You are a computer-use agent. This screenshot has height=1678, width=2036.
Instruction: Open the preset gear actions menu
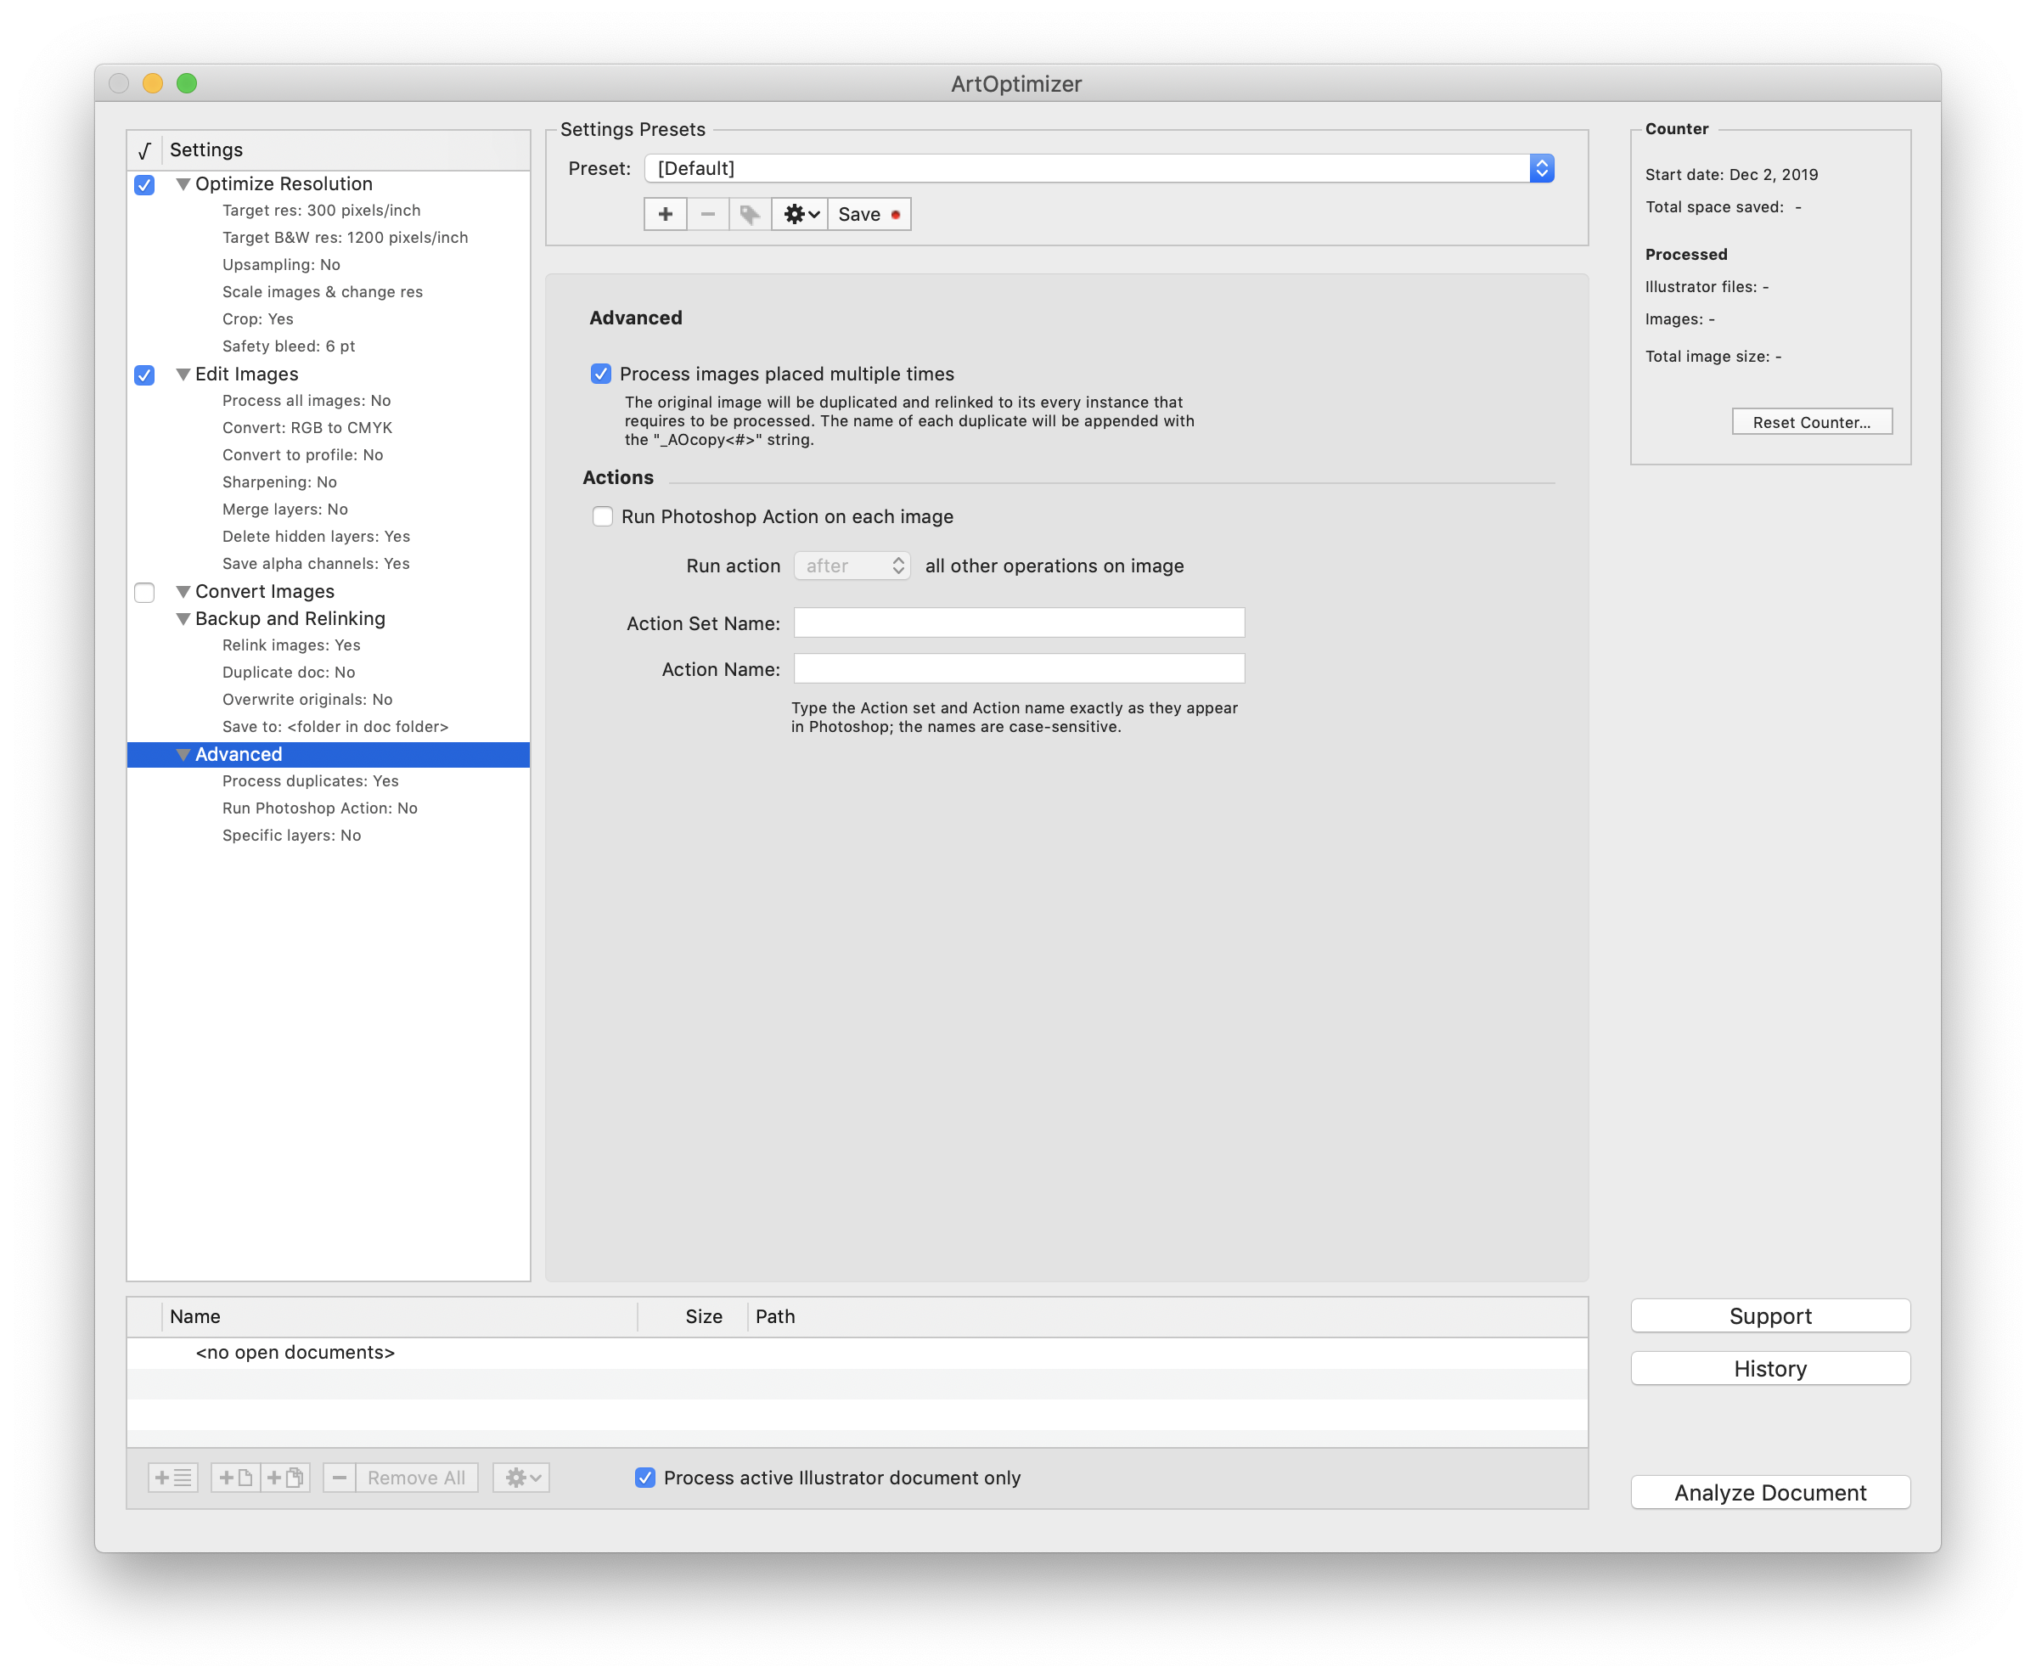[x=800, y=215]
